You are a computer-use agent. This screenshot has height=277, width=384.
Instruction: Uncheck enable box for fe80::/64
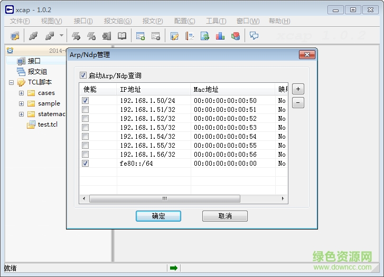(x=85, y=163)
